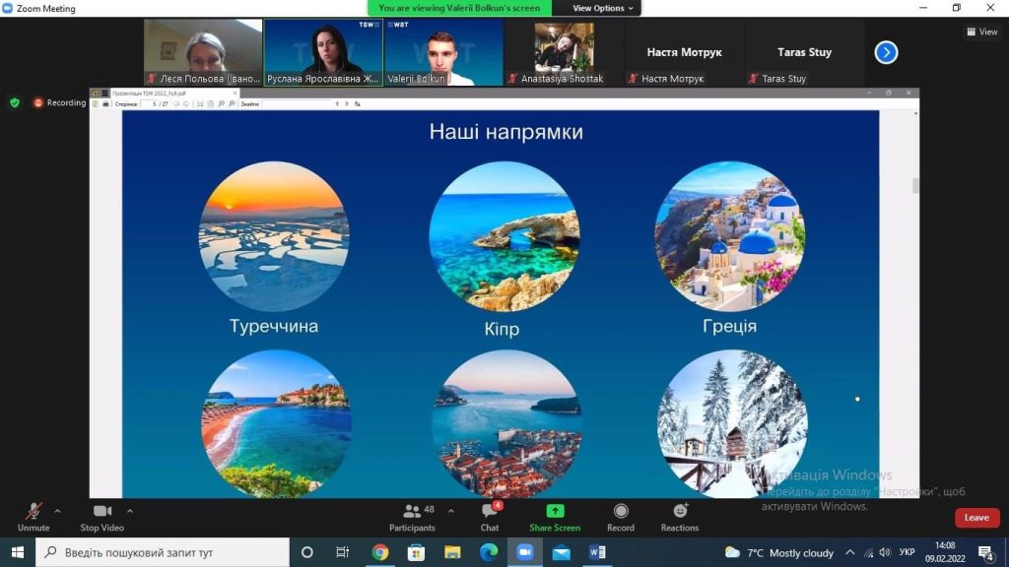Start recording with Record button
This screenshot has height=567, width=1009.
[621, 518]
